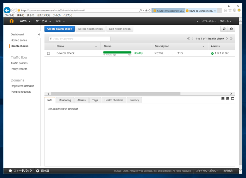Screen dimensions: 246x178
Task: Collapse the left navigation panel arrow
Action: click(39, 34)
